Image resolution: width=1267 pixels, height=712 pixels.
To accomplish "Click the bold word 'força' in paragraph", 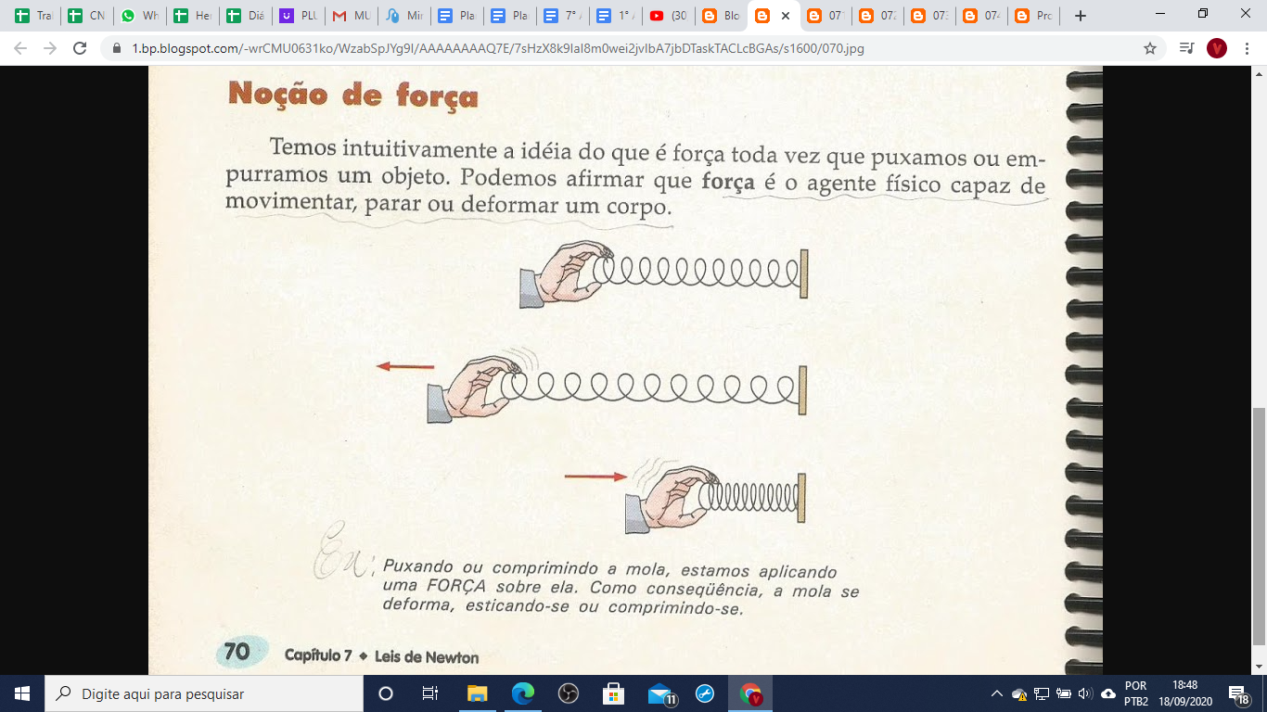I will [728, 182].
